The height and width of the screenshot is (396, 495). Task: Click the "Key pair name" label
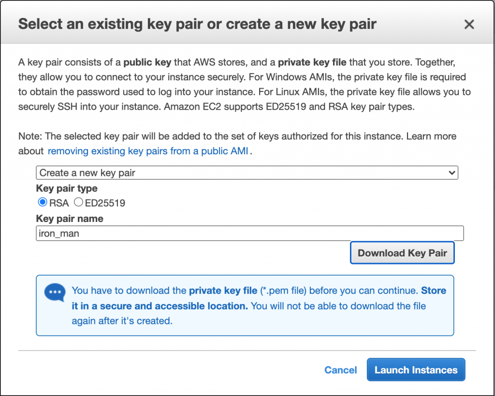coord(70,219)
